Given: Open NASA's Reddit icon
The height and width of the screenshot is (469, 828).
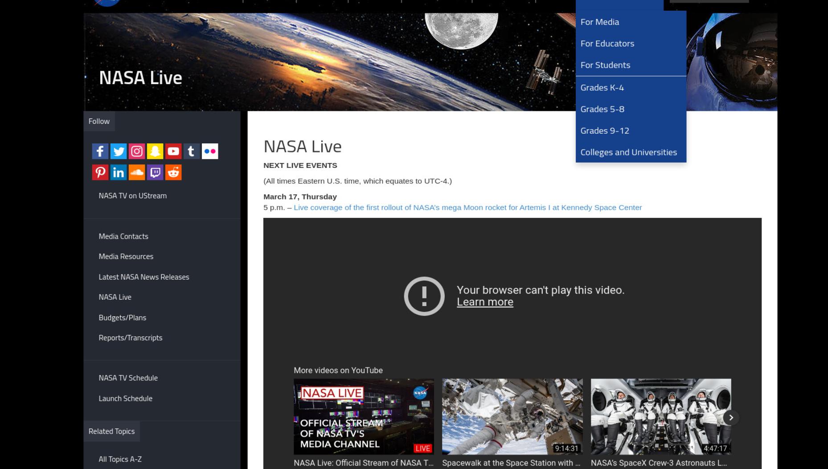Looking at the screenshot, I should [x=173, y=172].
